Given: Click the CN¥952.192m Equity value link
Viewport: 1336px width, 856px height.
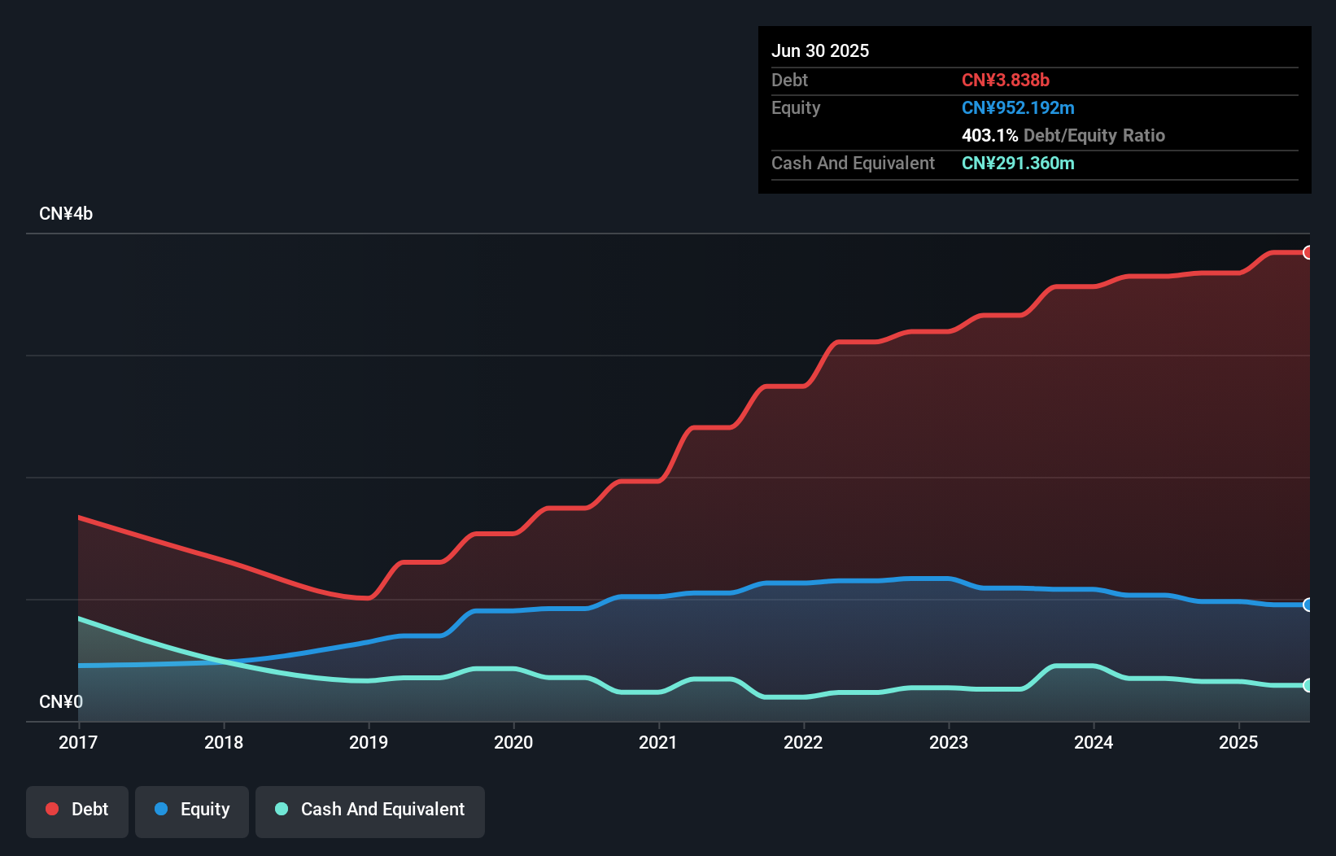Looking at the screenshot, I should pyautogui.click(x=1018, y=107).
